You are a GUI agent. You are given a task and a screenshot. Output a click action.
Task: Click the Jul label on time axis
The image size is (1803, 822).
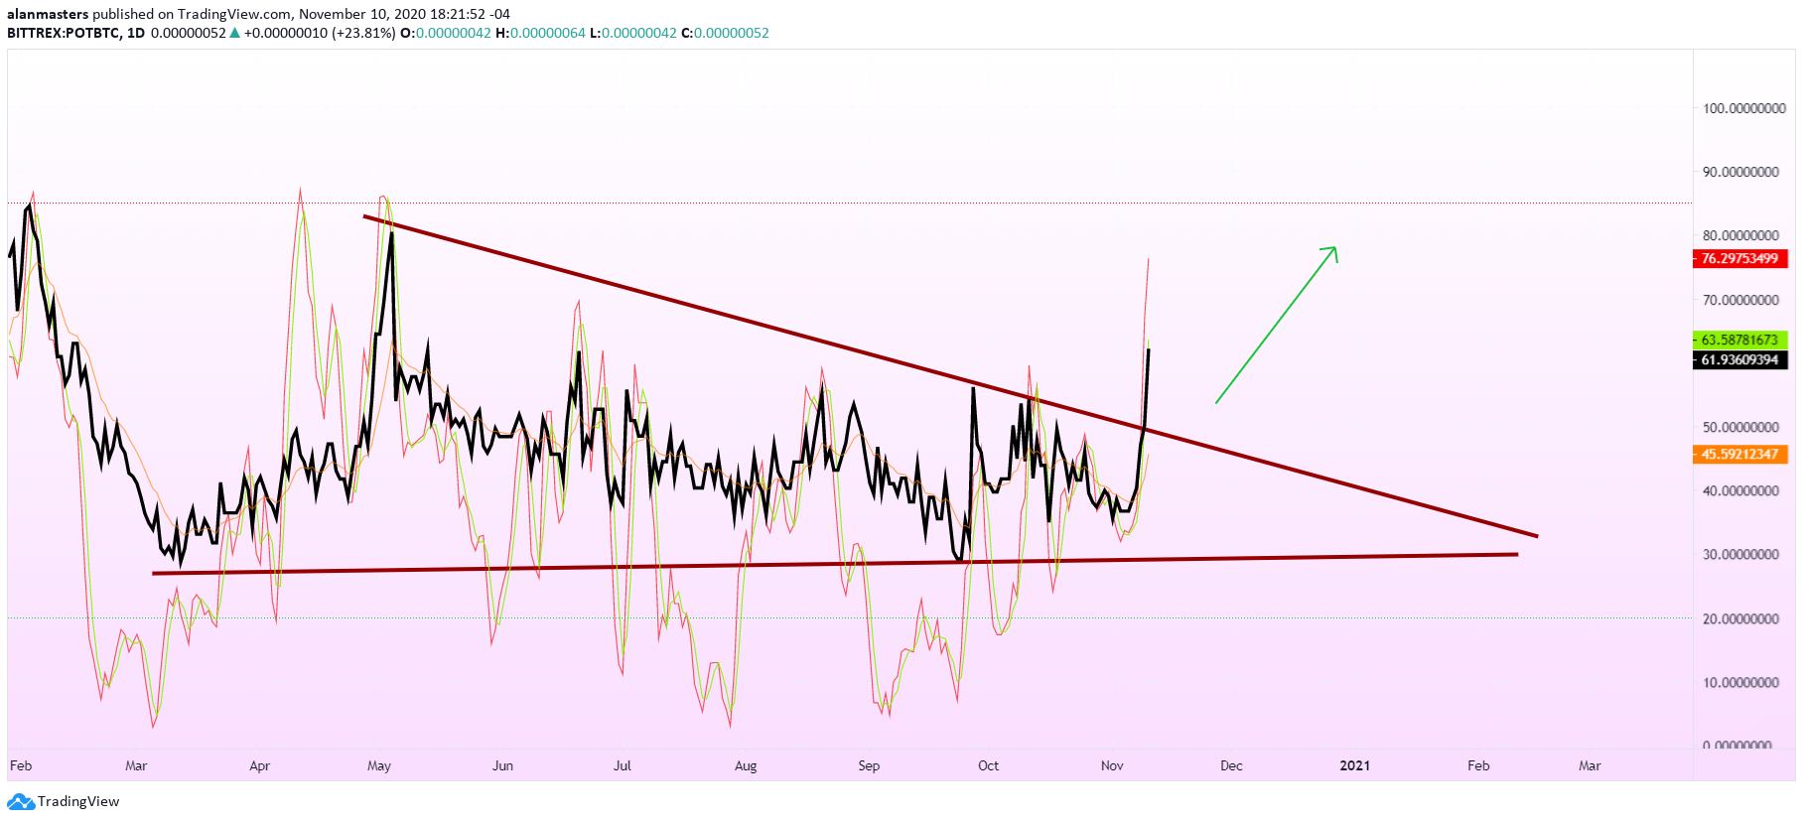623,765
